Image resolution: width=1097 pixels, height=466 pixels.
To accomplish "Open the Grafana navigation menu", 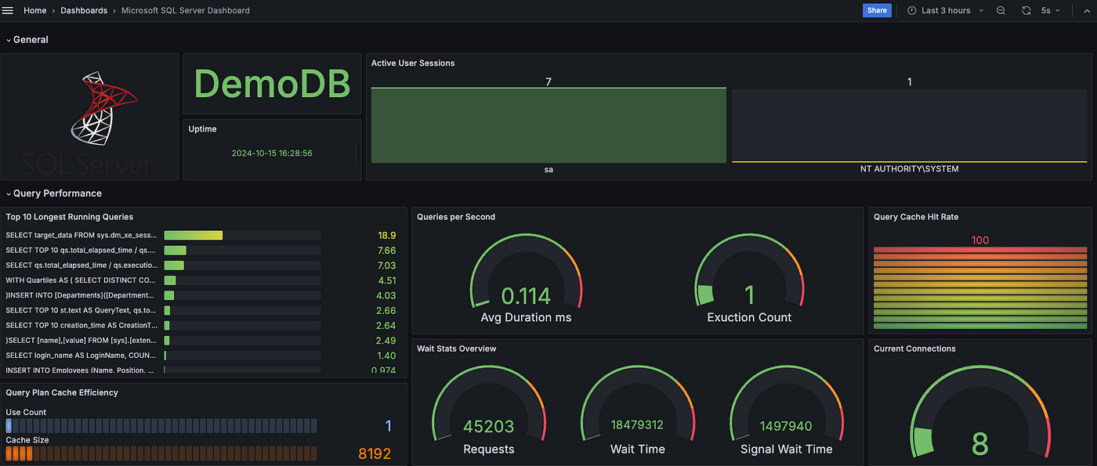I will (x=8, y=10).
